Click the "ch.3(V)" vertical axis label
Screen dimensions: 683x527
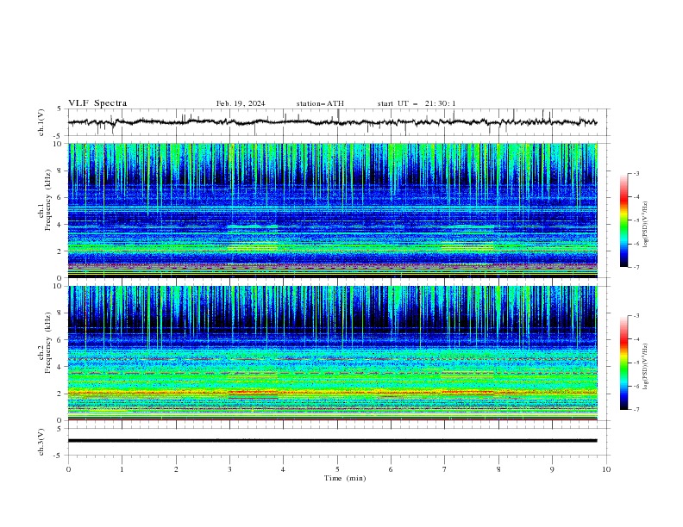click(41, 442)
